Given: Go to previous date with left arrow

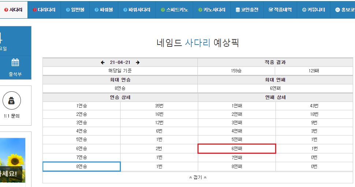Looking at the screenshot, I should [103, 62].
